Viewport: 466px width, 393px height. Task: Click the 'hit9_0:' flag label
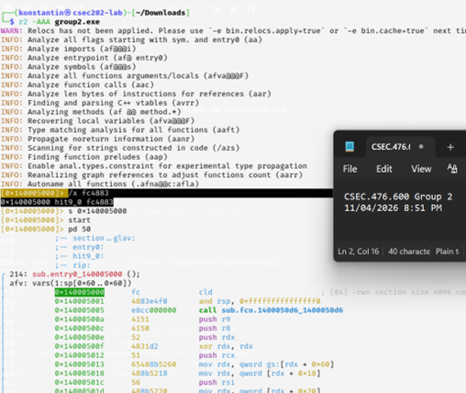click(x=88, y=256)
